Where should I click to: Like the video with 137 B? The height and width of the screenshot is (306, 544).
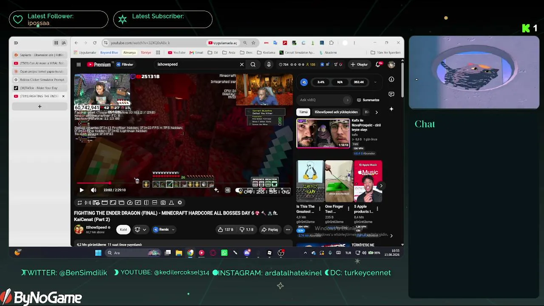225,229
